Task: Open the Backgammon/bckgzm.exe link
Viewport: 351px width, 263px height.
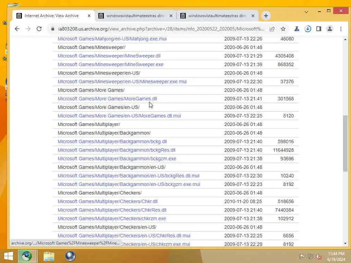Action: pos(117,159)
